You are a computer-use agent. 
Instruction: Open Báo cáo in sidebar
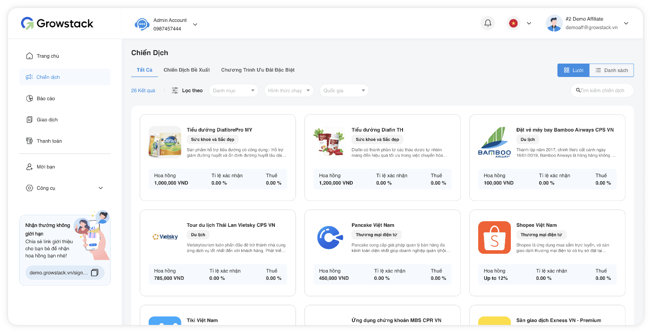tap(65, 98)
